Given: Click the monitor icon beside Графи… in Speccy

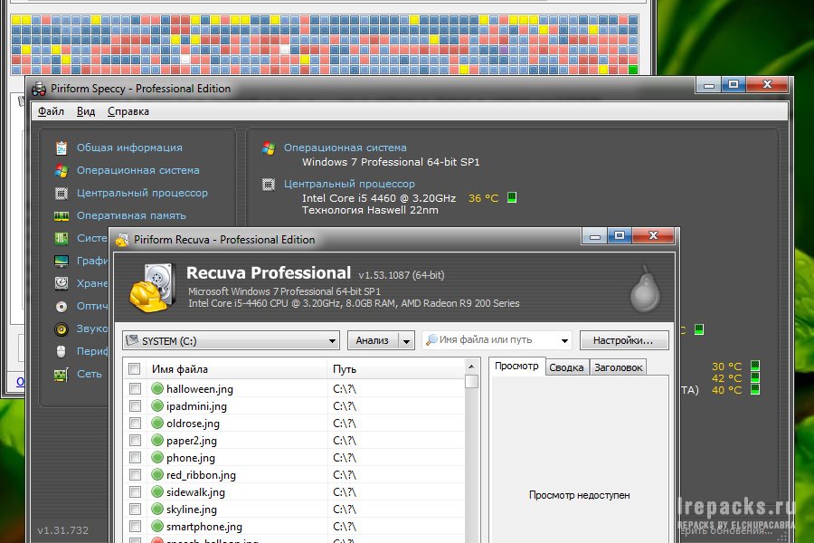Looking at the screenshot, I should point(62,261).
